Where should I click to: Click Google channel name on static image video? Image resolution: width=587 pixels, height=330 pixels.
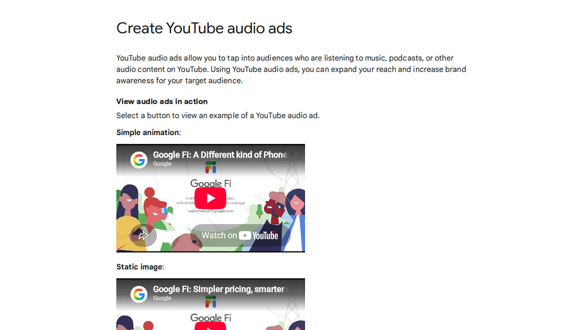coord(162,298)
